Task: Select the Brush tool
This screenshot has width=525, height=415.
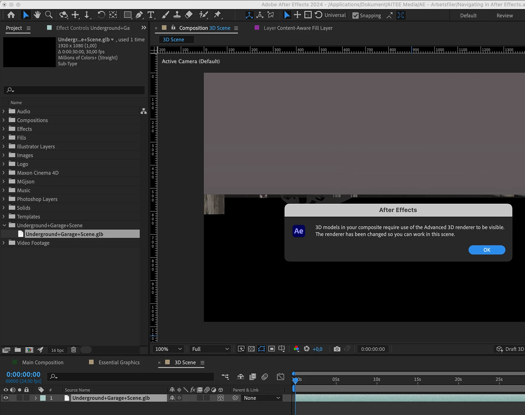Action: tap(165, 15)
